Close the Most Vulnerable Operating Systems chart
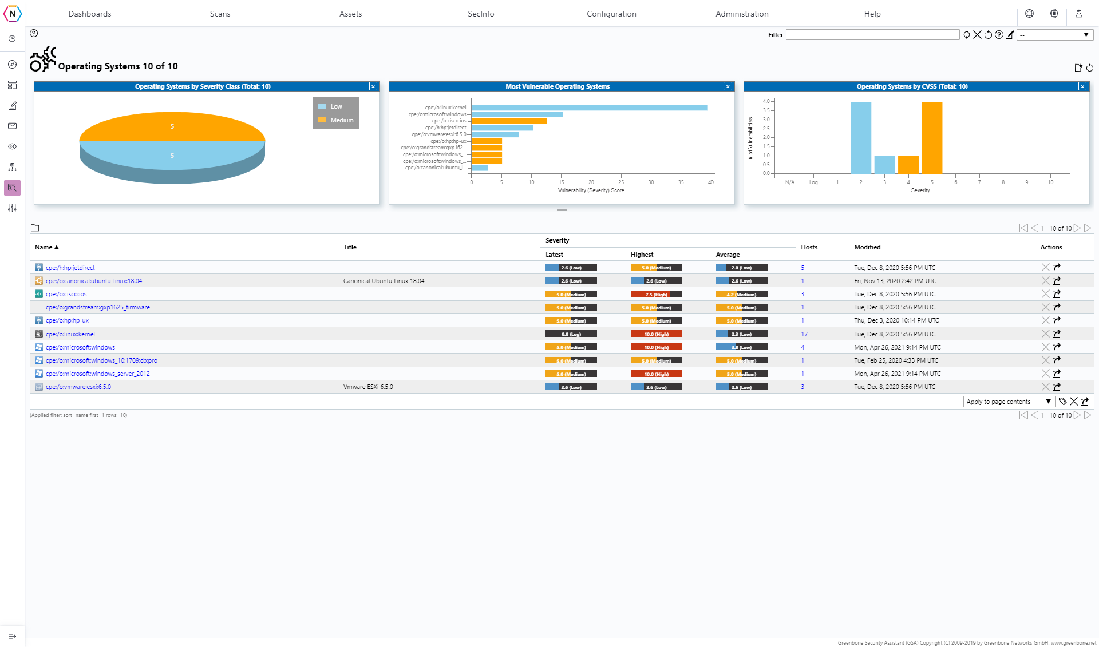 (728, 86)
